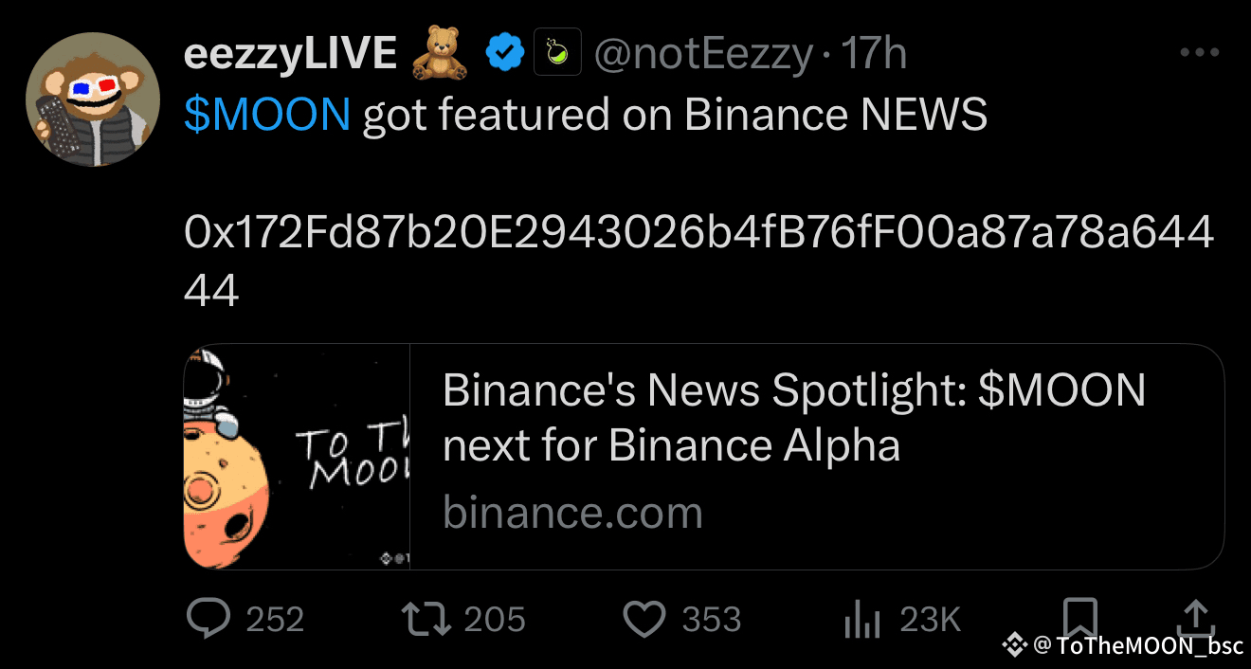Image resolution: width=1251 pixels, height=669 pixels.
Task: Bookmark this tweet
Action: (1080, 617)
